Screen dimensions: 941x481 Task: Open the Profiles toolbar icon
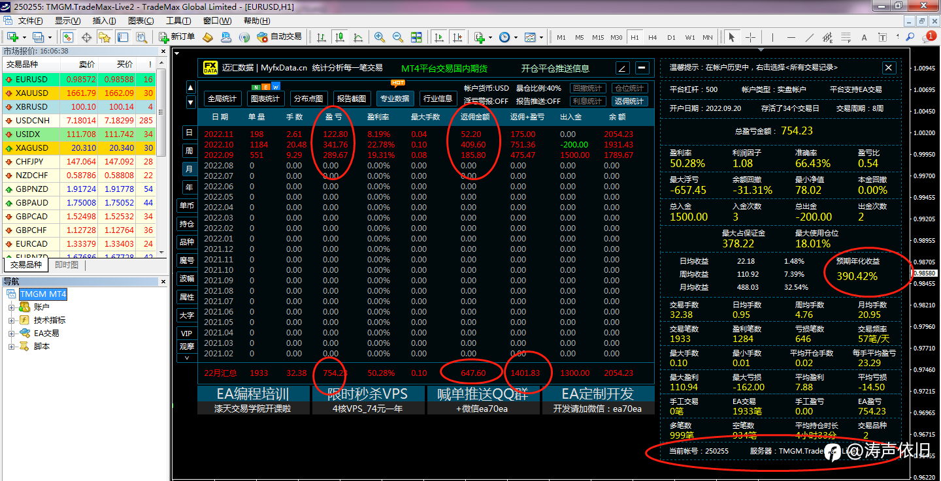pos(37,37)
